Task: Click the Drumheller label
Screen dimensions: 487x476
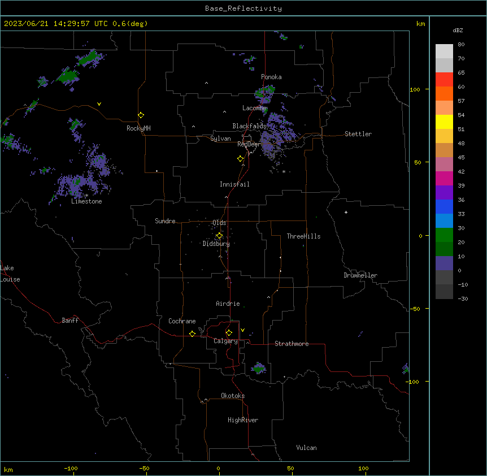Action: coord(360,275)
